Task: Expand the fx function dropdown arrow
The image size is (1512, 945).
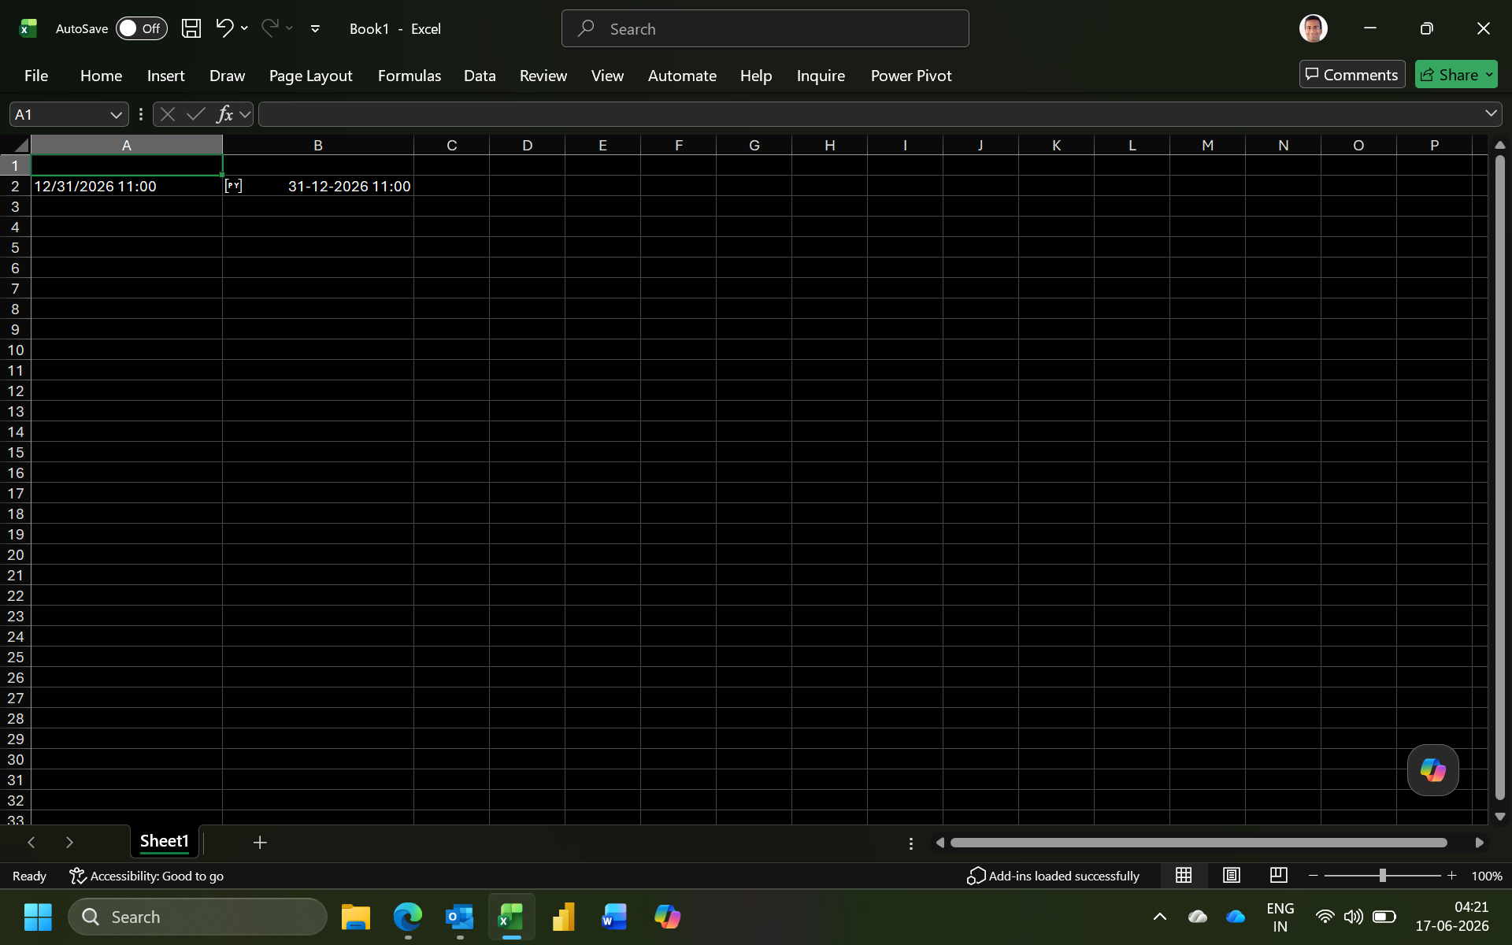Action: [245, 114]
